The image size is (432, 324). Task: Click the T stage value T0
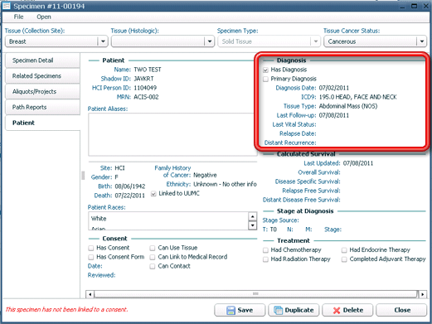pos(273,230)
